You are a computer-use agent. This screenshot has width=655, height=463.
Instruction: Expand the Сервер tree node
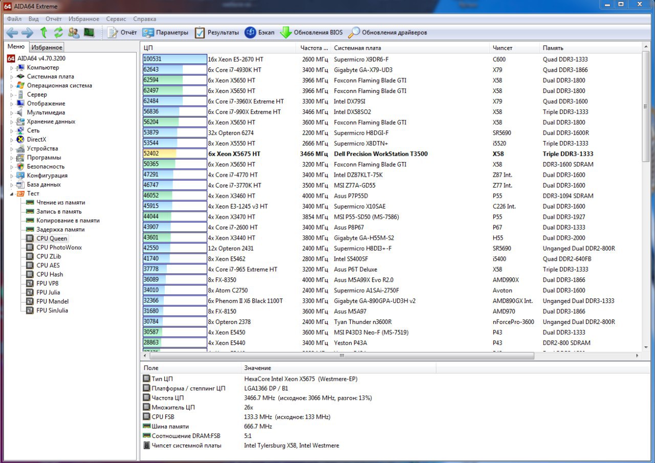[12, 95]
